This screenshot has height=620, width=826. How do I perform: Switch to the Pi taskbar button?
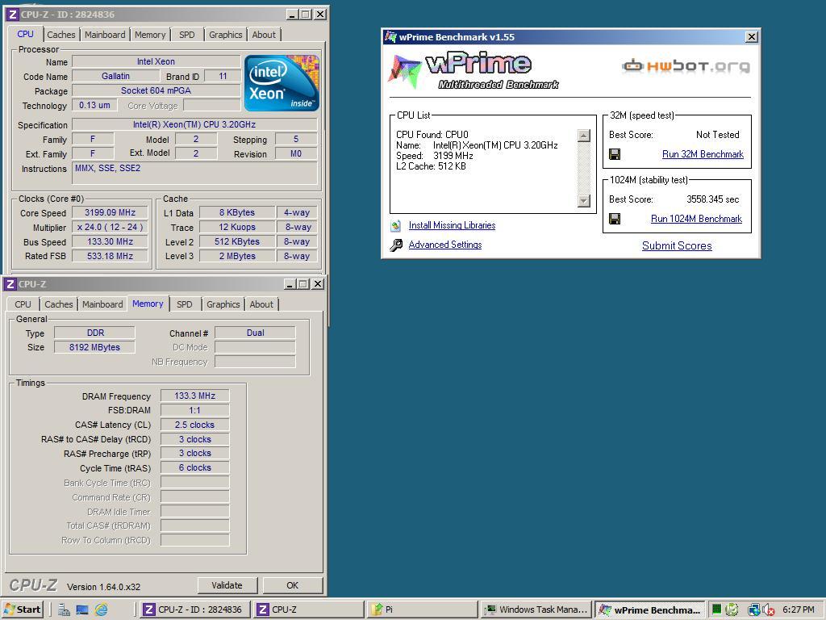point(422,610)
